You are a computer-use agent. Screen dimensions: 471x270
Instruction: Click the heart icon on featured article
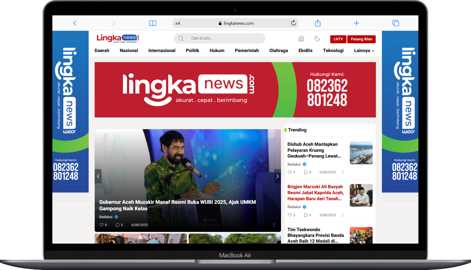[x=102, y=225]
